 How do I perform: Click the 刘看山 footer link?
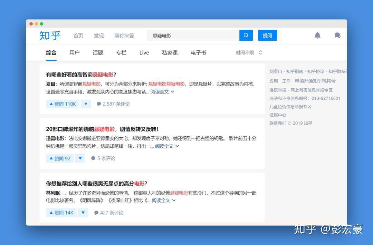pyautogui.click(x=276, y=71)
